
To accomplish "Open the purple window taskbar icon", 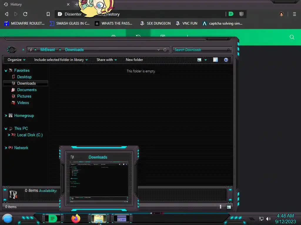I will click(122, 219).
